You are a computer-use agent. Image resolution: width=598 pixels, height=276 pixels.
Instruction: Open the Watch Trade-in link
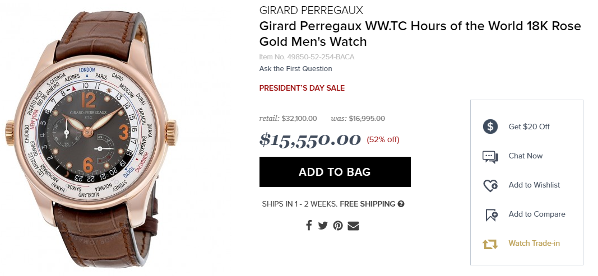point(534,243)
